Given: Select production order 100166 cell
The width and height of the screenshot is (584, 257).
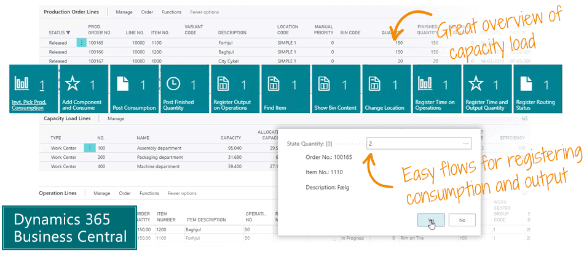Looking at the screenshot, I should pyautogui.click(x=96, y=52).
